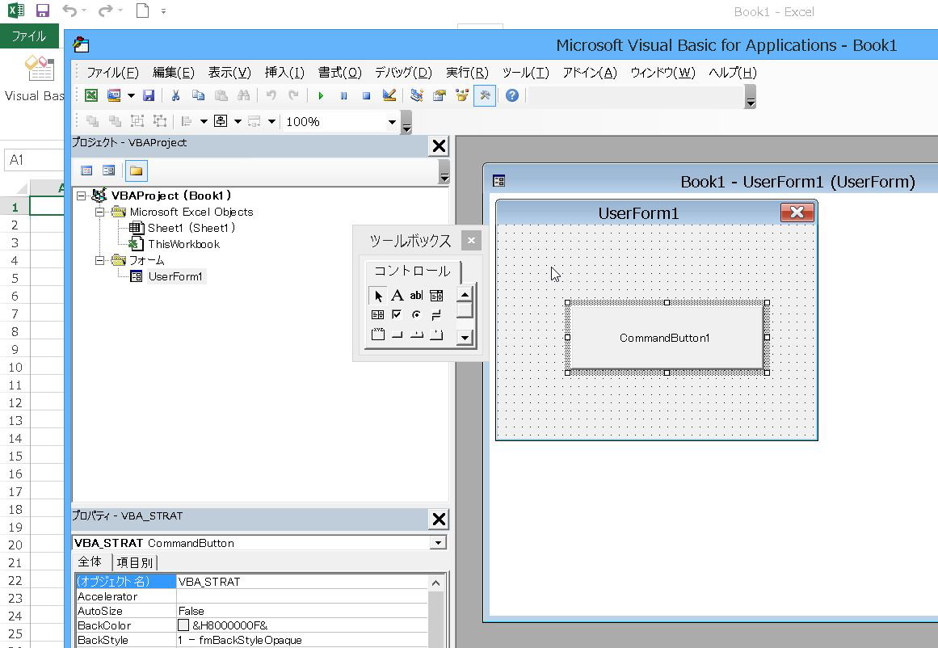Select Sheet1 (Sheet1) in project tree

pos(191,228)
